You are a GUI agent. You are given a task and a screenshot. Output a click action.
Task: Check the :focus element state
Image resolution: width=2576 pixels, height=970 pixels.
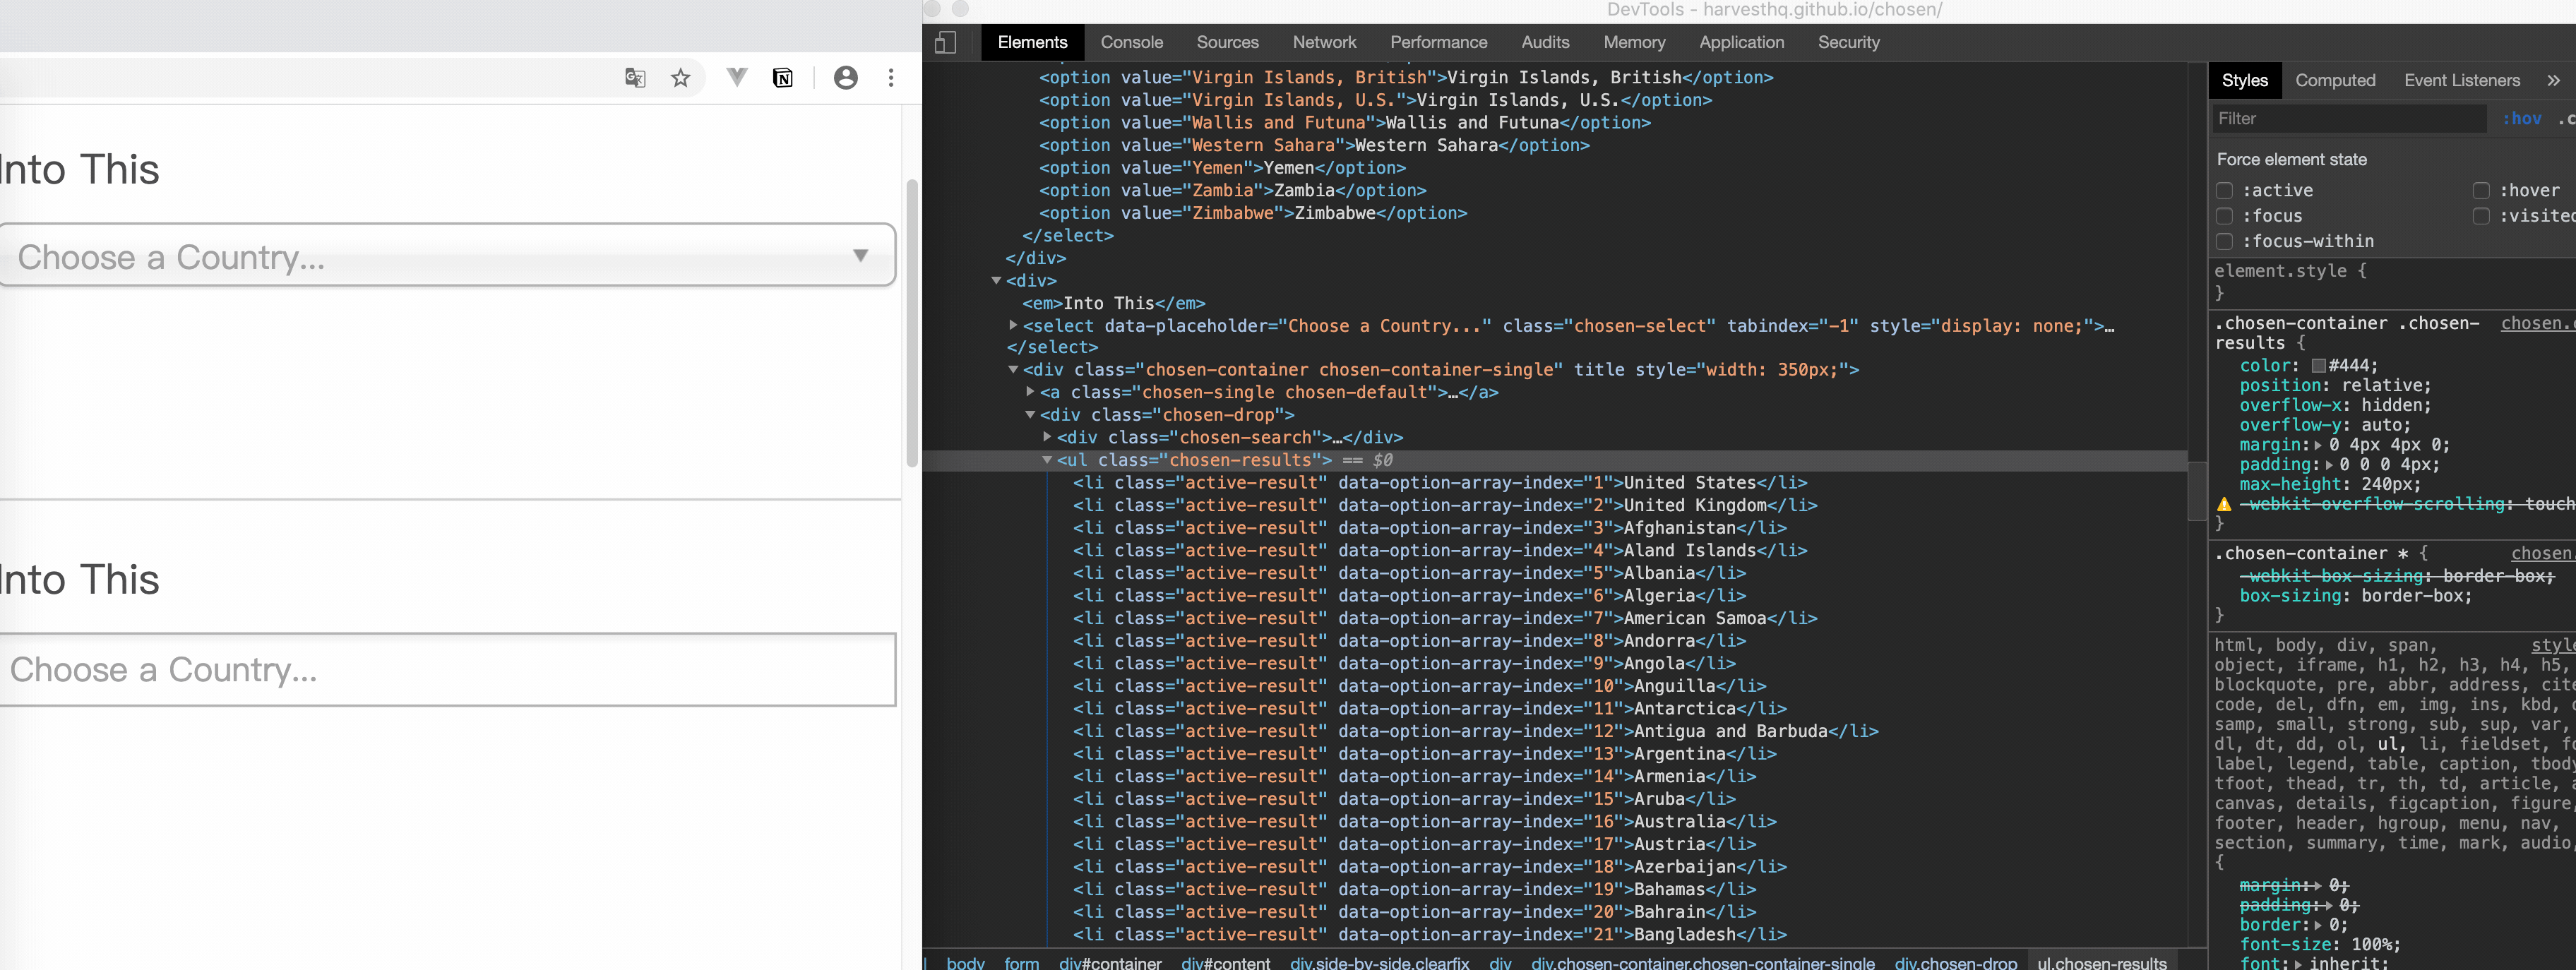2224,216
